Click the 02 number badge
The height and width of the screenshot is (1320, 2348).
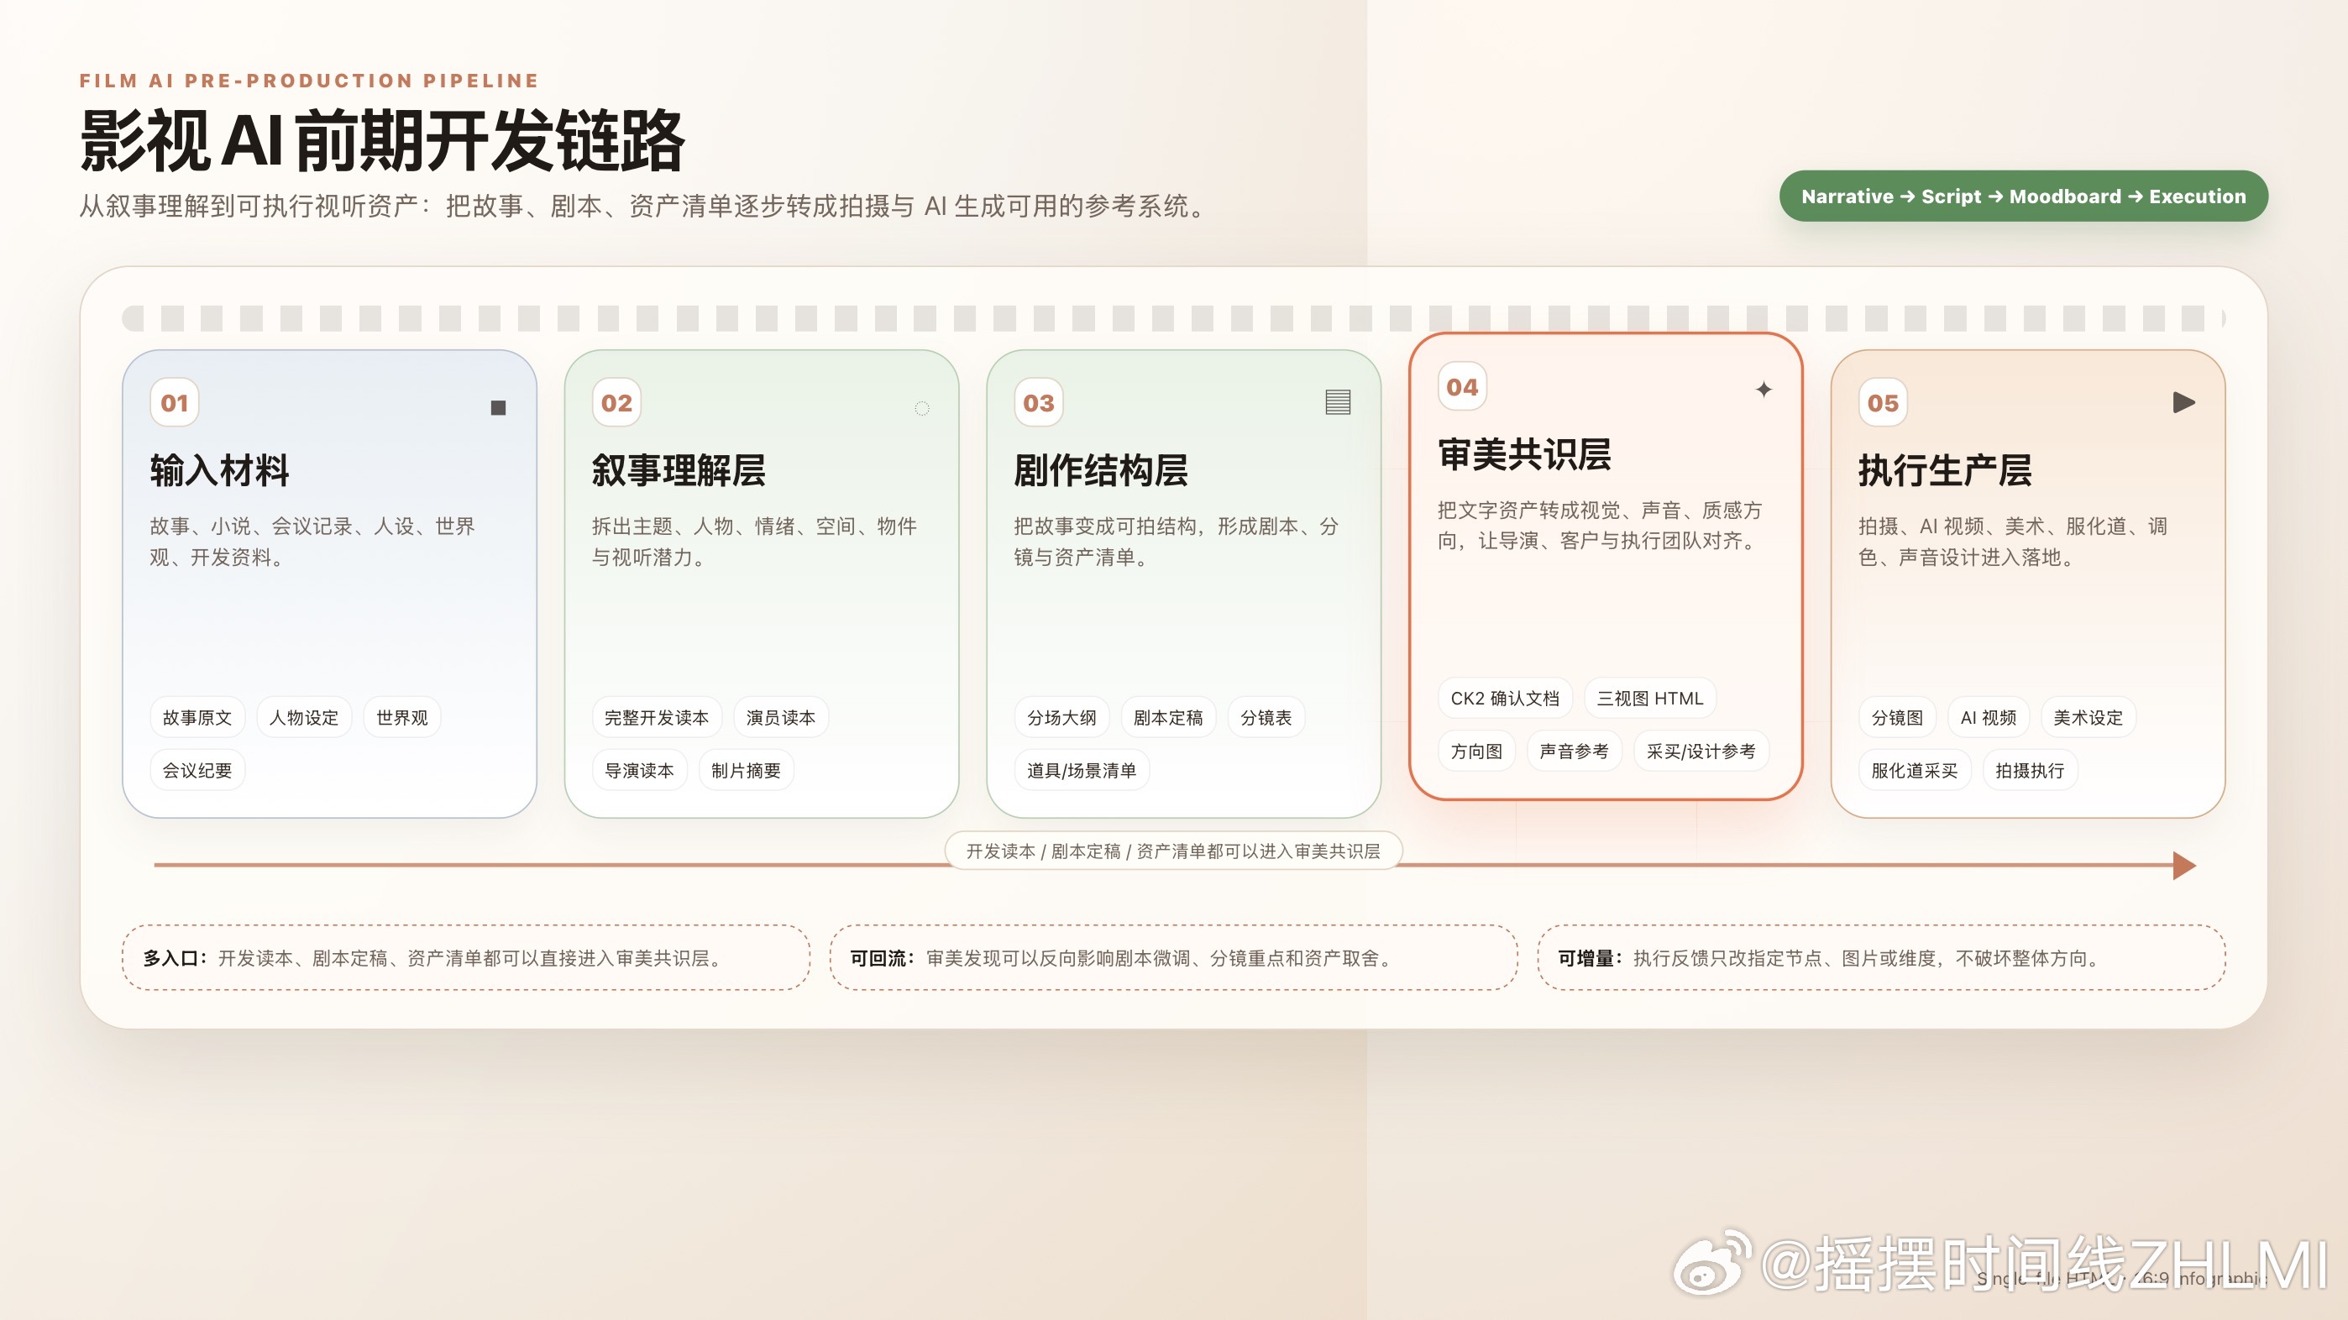pos(616,402)
